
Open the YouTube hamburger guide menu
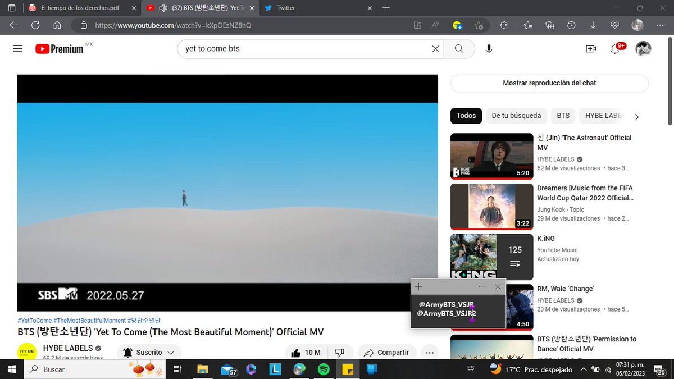[x=17, y=49]
